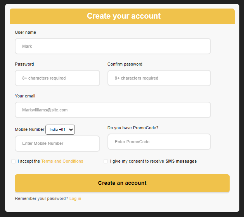Click the "Your email" label text

tap(25, 96)
